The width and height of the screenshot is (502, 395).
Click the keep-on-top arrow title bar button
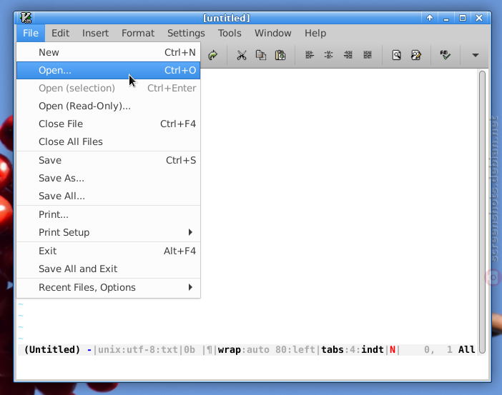point(430,18)
